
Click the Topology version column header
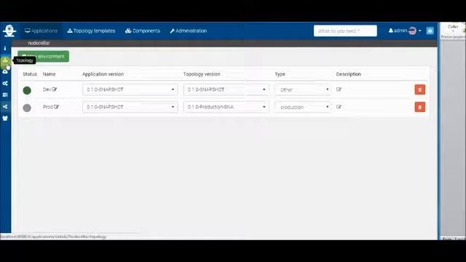202,74
